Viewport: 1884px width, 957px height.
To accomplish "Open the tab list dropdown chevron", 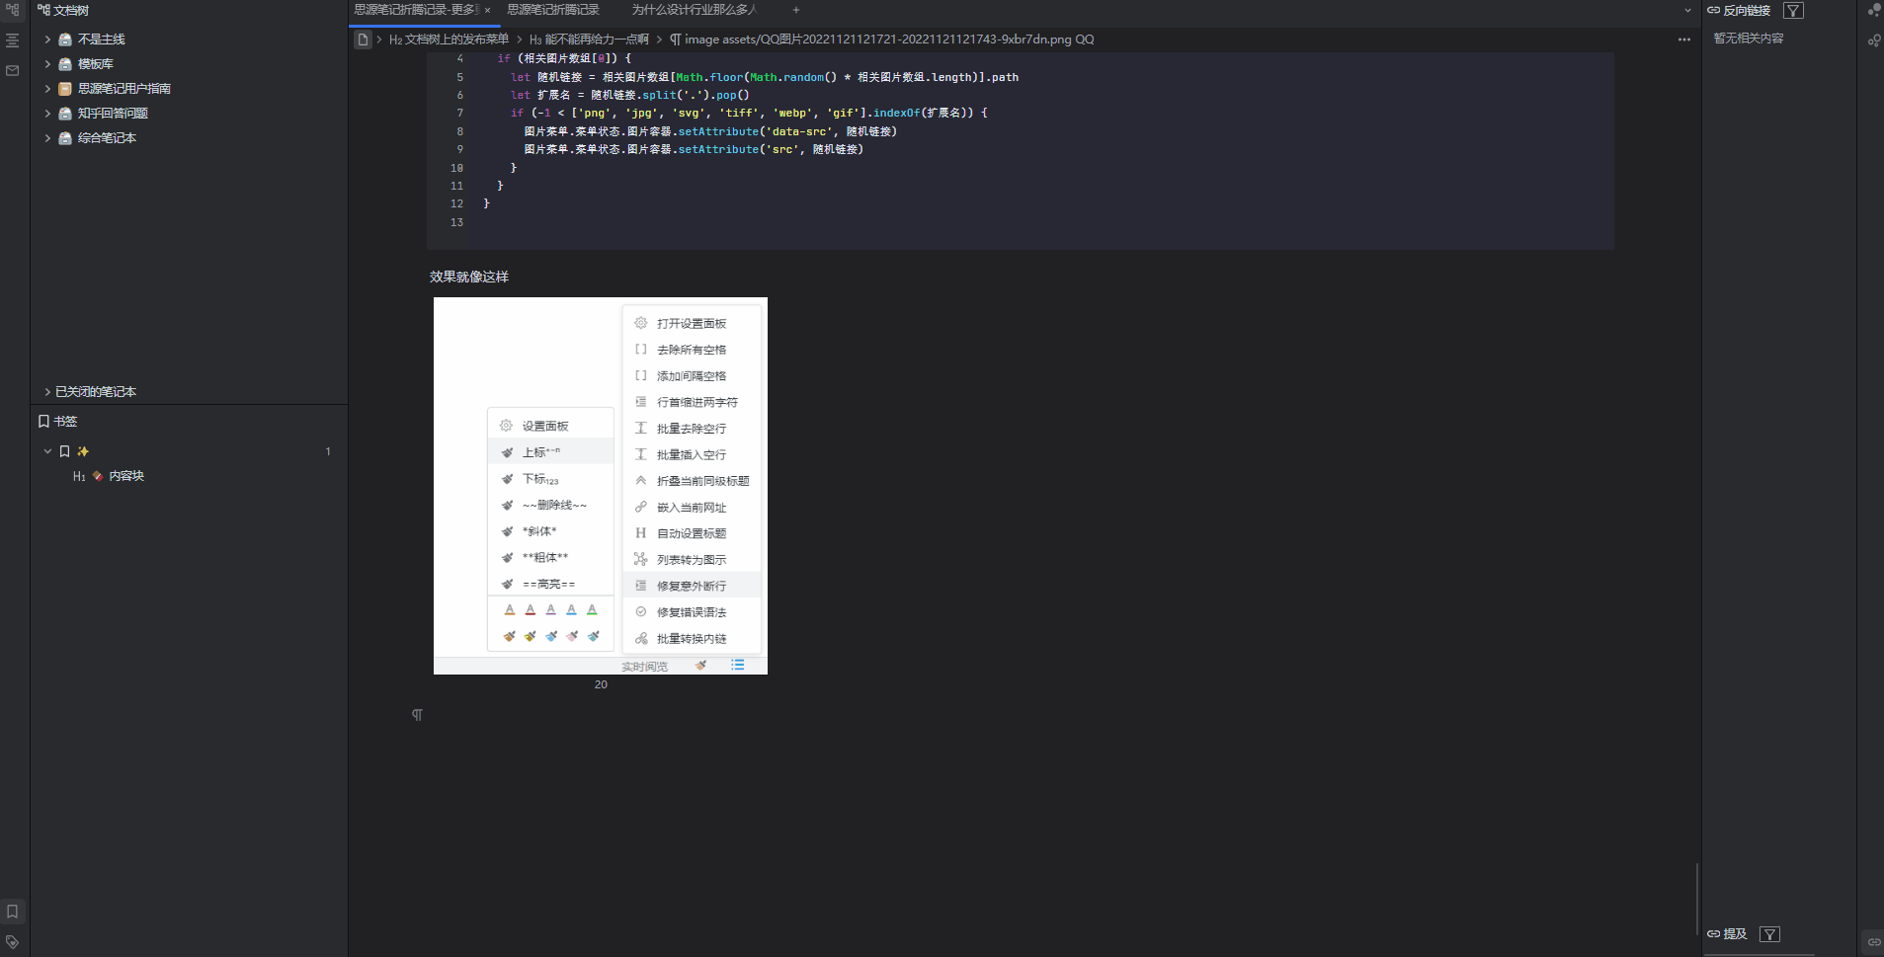I will (1687, 10).
